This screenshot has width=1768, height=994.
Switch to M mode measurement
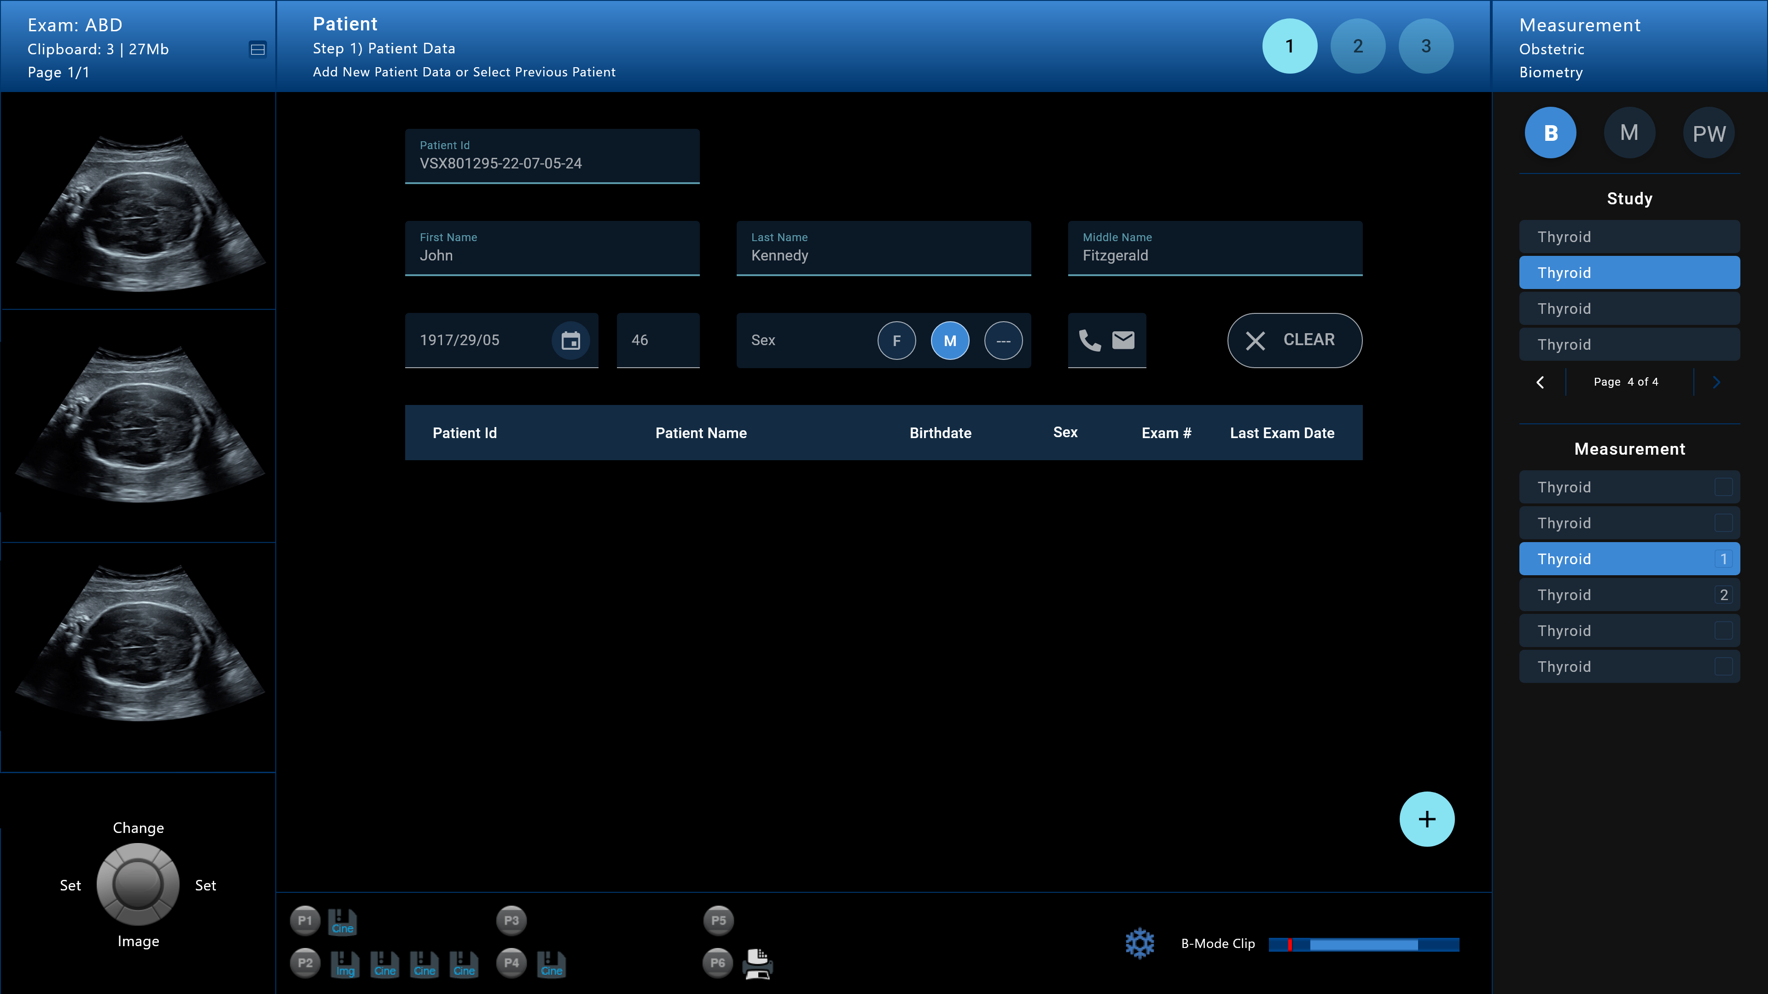[x=1629, y=133]
